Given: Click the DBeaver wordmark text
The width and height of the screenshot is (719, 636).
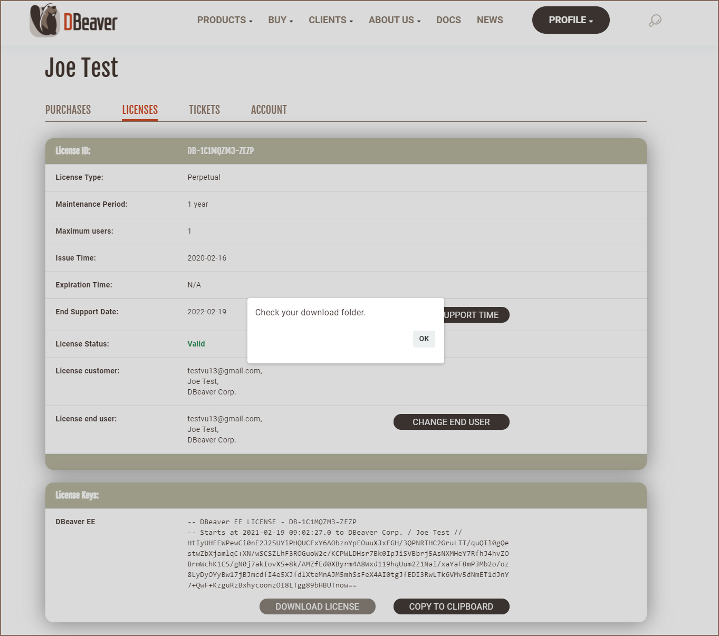Looking at the screenshot, I should click(x=90, y=23).
